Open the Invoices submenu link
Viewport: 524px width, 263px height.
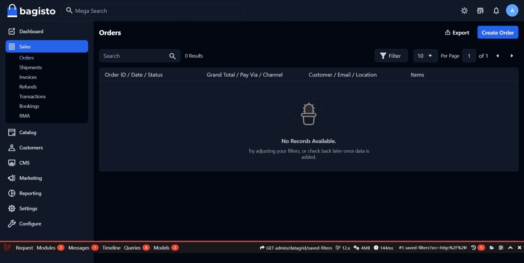[28, 77]
